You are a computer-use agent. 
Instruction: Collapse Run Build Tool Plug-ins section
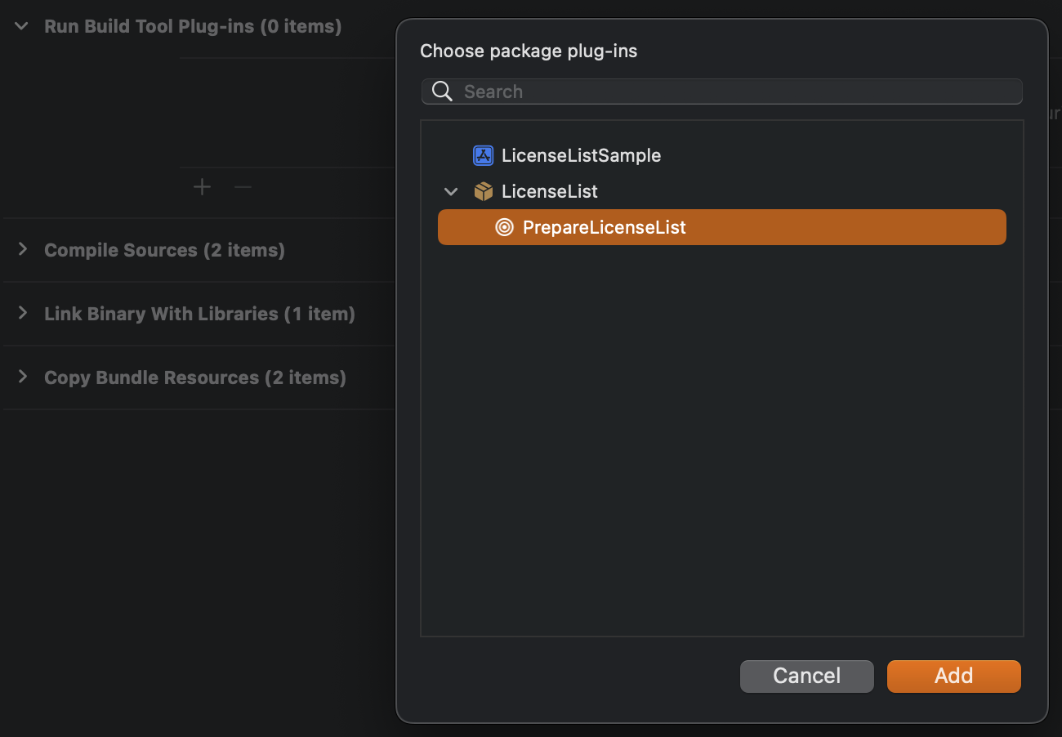(23, 26)
